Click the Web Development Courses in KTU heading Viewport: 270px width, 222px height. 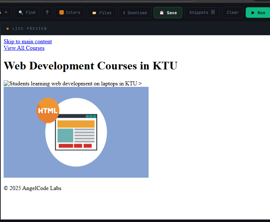90,66
